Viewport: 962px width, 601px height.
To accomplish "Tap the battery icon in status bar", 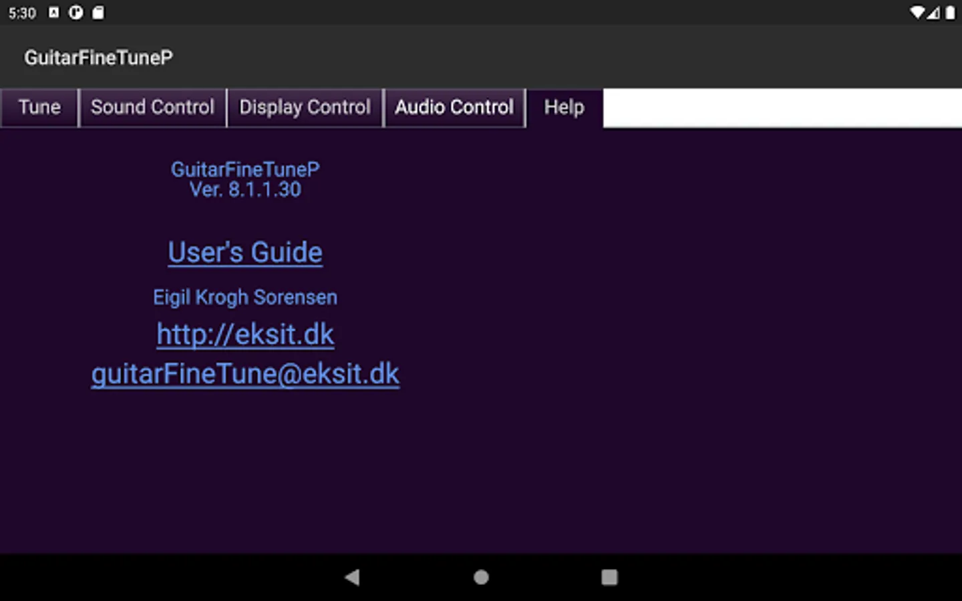I will (x=950, y=13).
